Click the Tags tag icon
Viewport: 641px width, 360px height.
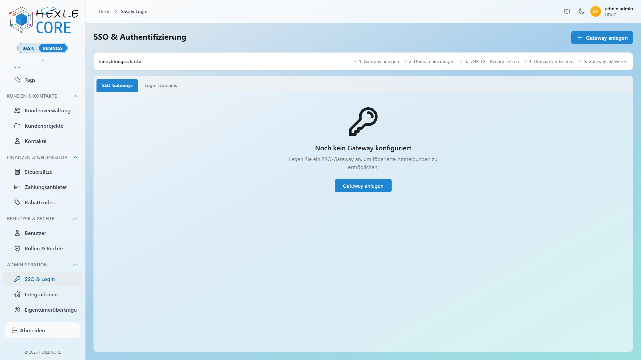(17, 80)
